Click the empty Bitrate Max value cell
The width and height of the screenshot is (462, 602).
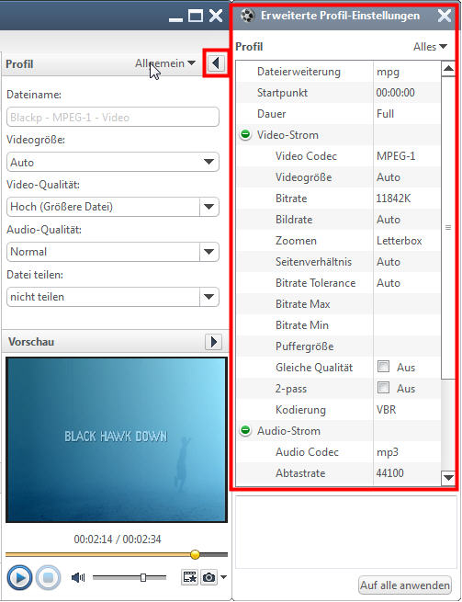click(x=406, y=304)
